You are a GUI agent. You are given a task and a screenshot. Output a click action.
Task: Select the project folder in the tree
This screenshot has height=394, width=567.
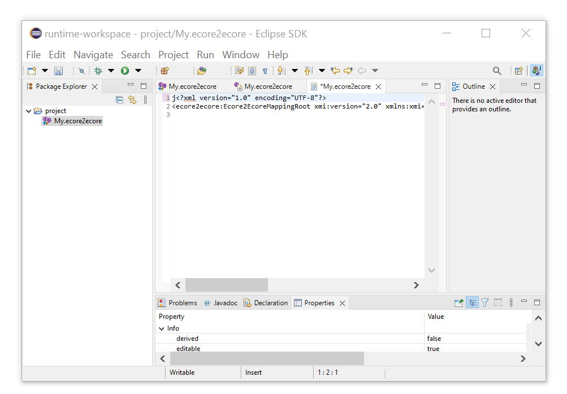[x=50, y=111]
